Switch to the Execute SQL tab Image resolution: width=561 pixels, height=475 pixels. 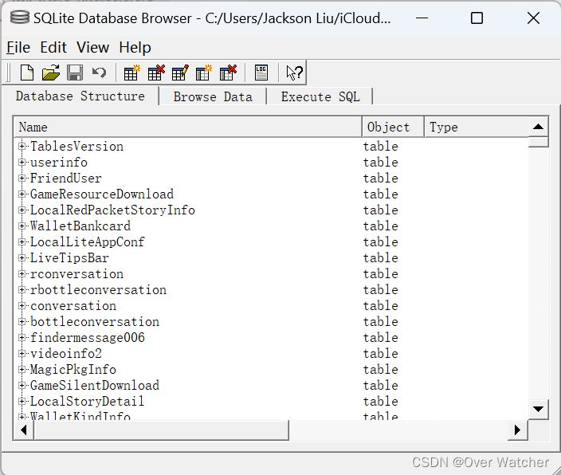pos(320,97)
